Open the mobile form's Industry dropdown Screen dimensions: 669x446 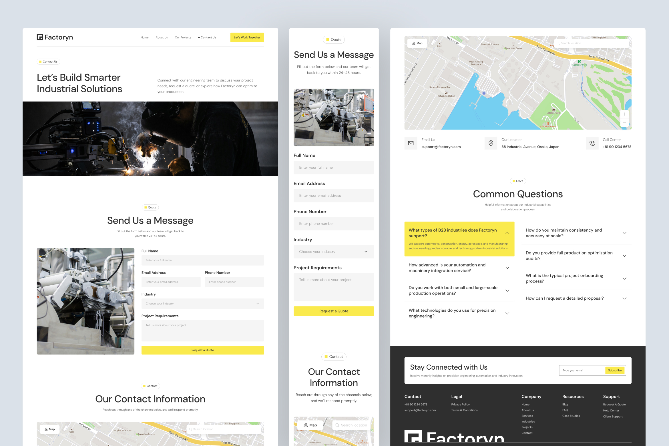pyautogui.click(x=334, y=252)
